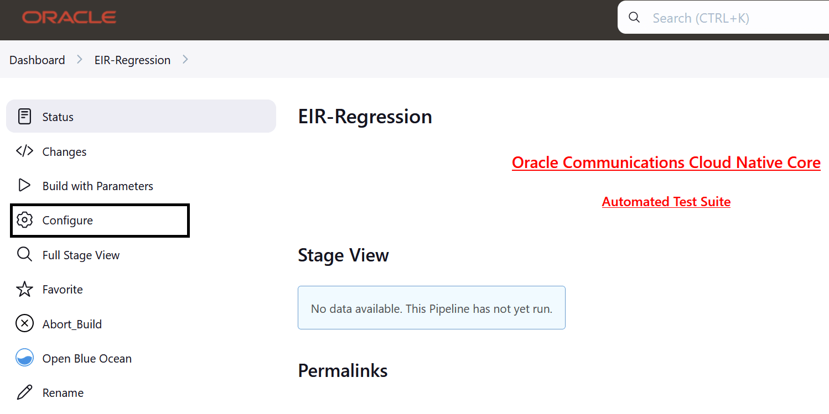Select the Status icon in the sidebar
This screenshot has width=829, height=414.
pos(25,116)
